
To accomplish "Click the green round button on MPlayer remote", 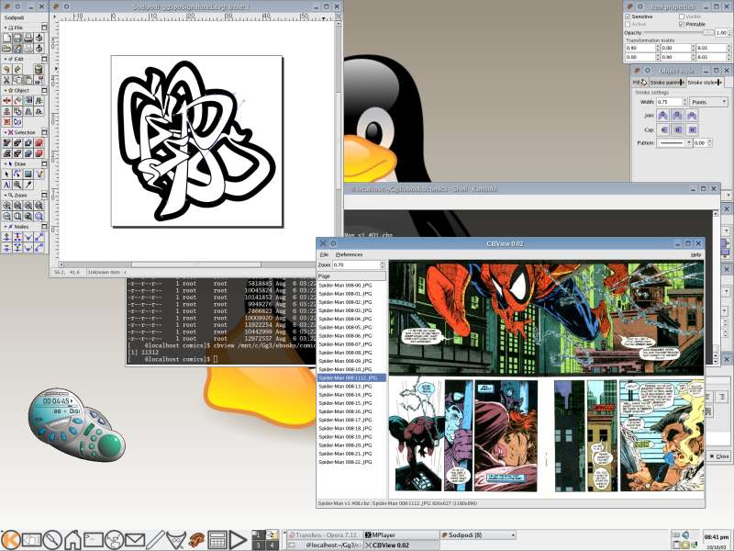I will coord(110,444).
